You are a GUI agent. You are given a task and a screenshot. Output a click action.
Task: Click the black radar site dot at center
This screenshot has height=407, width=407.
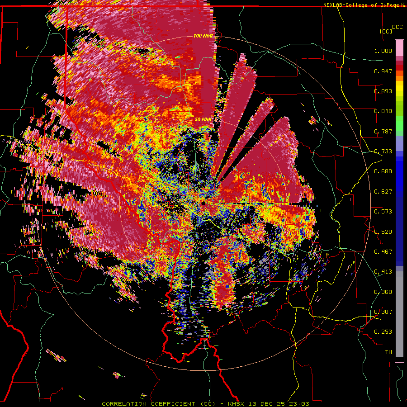pos(203,204)
